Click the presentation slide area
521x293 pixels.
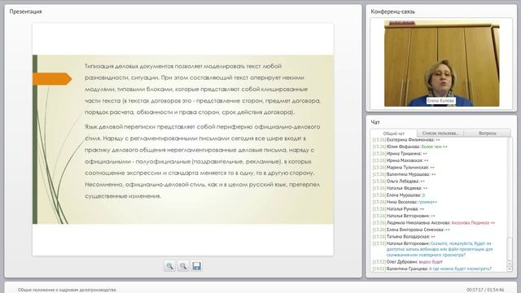coord(182,139)
